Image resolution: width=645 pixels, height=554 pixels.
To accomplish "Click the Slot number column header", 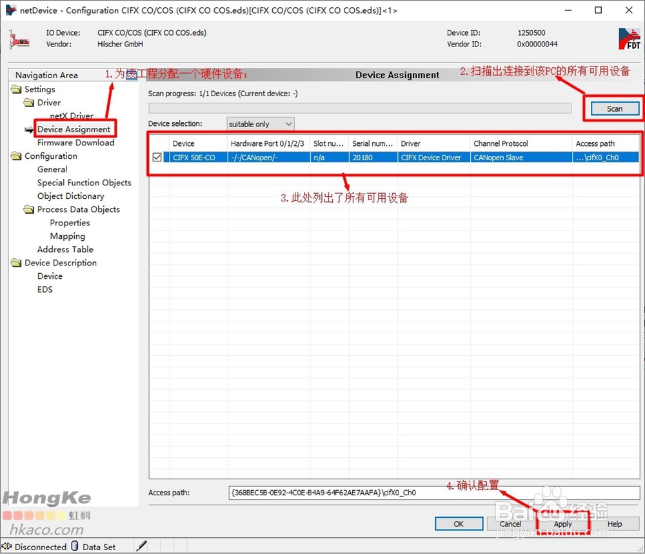I will 329,143.
